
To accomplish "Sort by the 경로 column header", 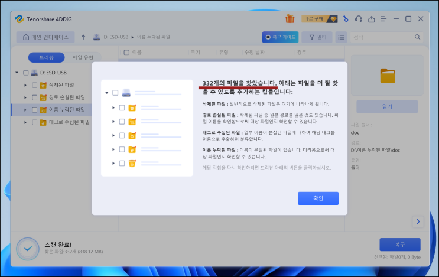I will [301, 53].
